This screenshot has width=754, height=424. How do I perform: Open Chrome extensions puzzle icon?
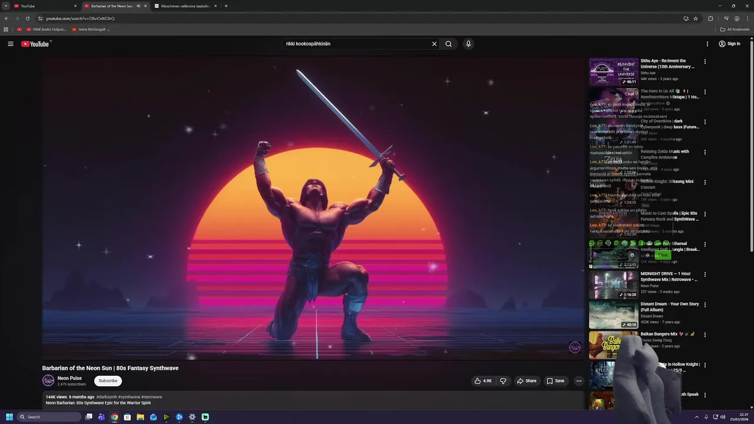[710, 18]
